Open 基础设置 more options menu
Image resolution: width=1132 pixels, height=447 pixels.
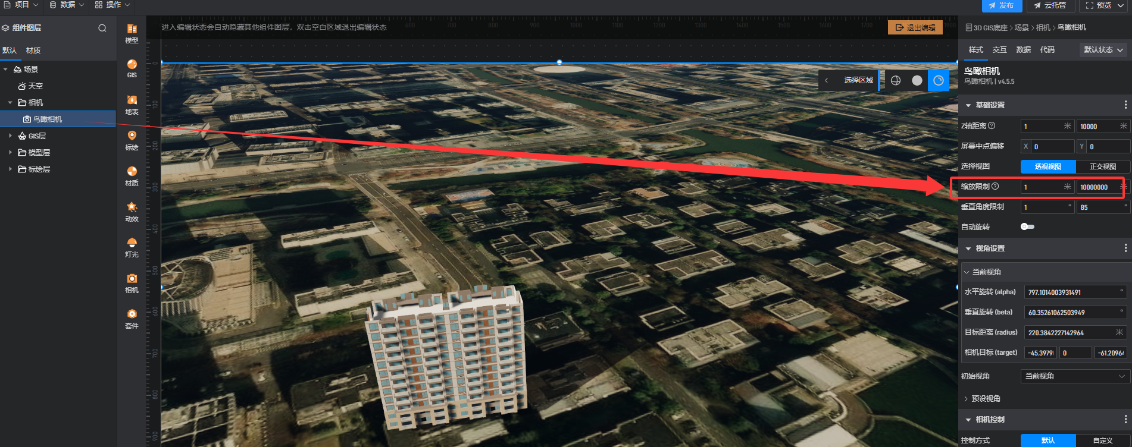(1125, 105)
